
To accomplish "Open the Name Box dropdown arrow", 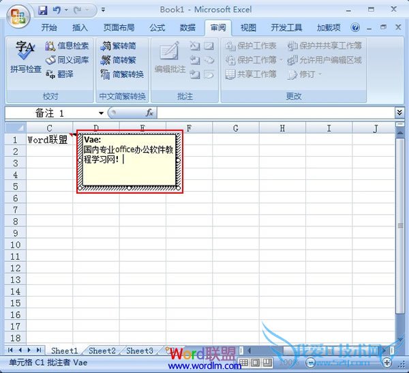I will pyautogui.click(x=101, y=113).
